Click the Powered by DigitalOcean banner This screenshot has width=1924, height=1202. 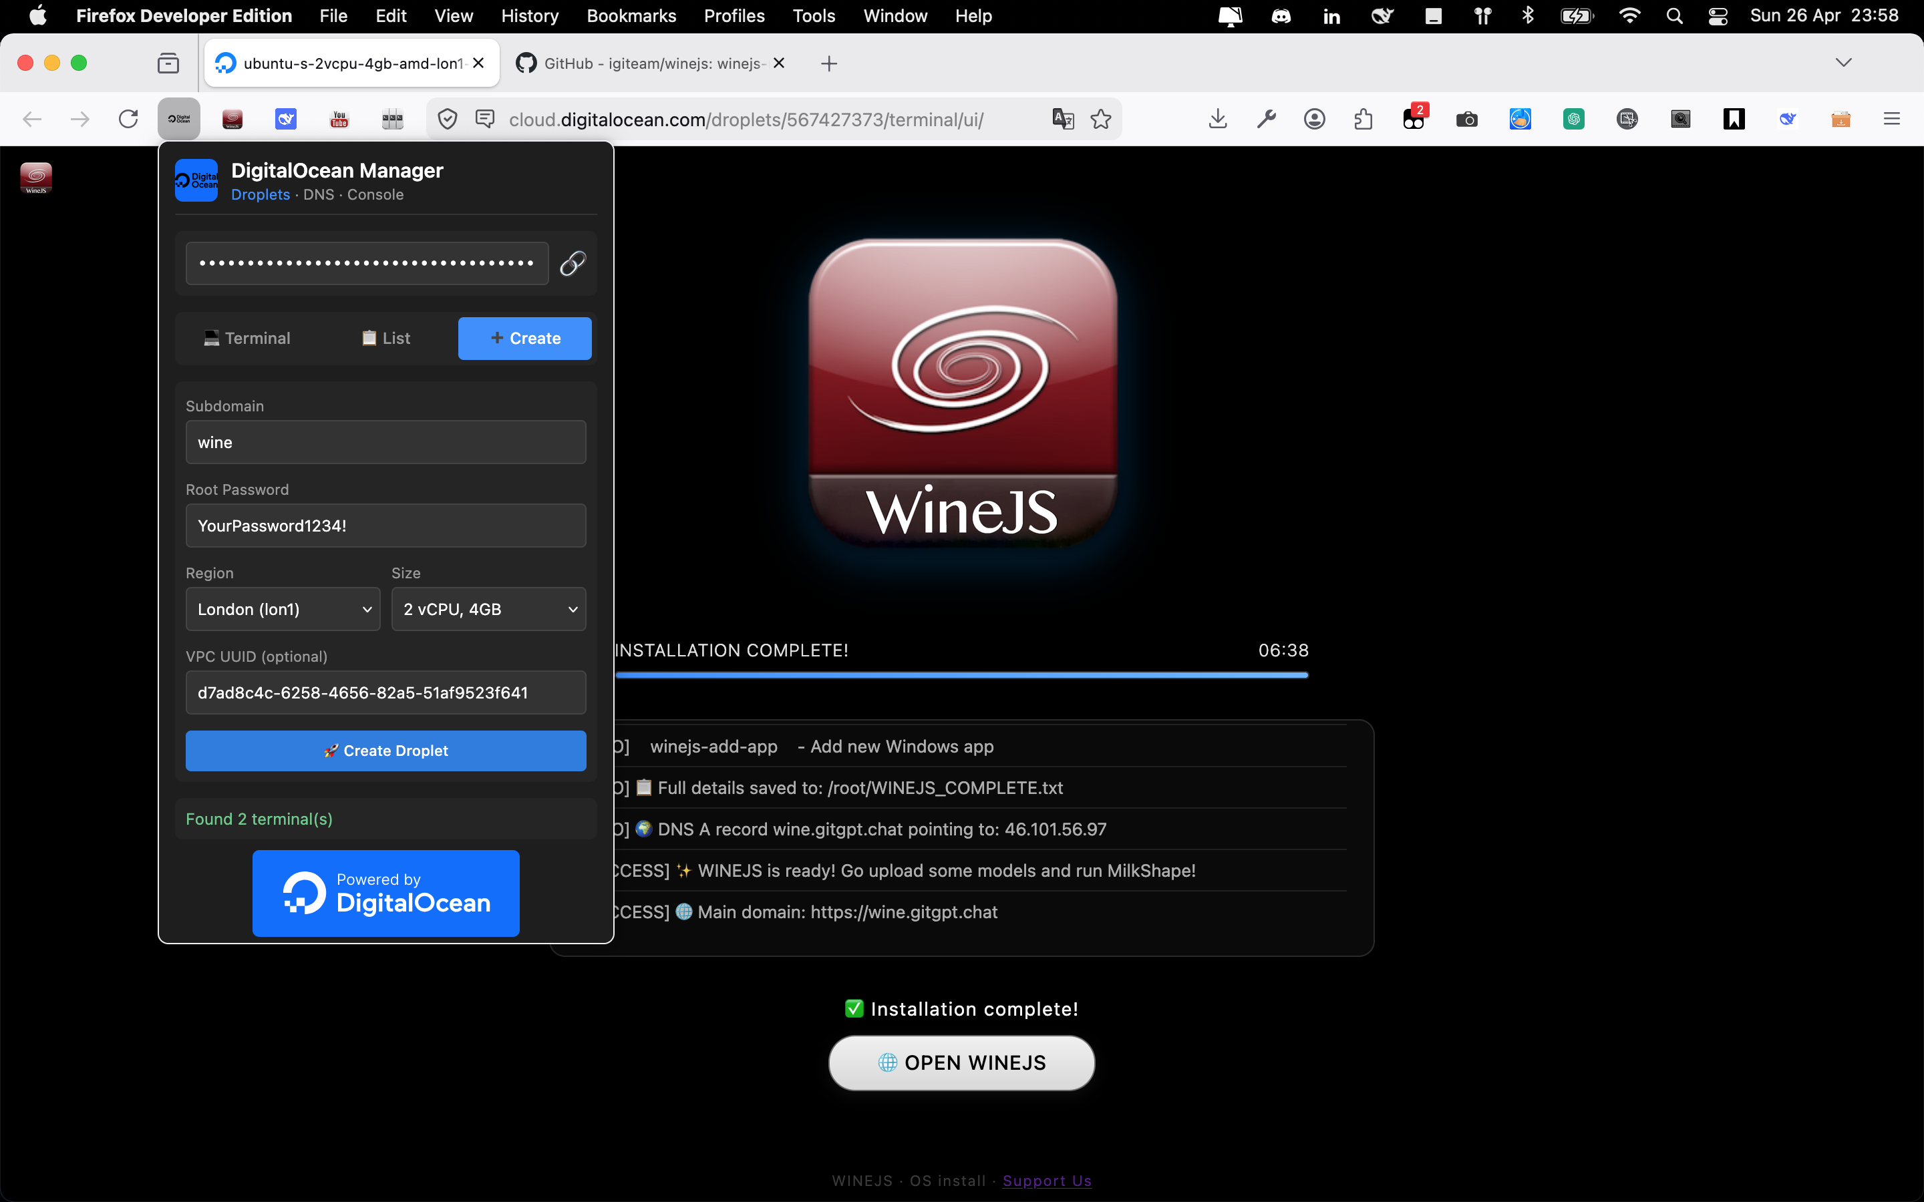(x=385, y=893)
